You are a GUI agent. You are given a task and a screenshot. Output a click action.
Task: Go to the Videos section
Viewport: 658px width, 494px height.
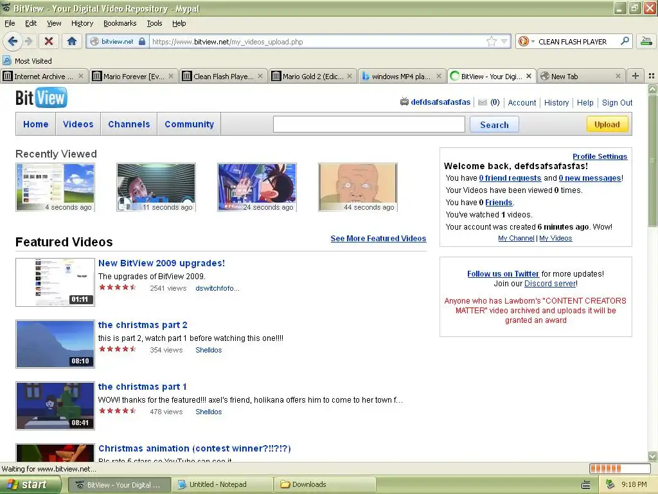(78, 124)
